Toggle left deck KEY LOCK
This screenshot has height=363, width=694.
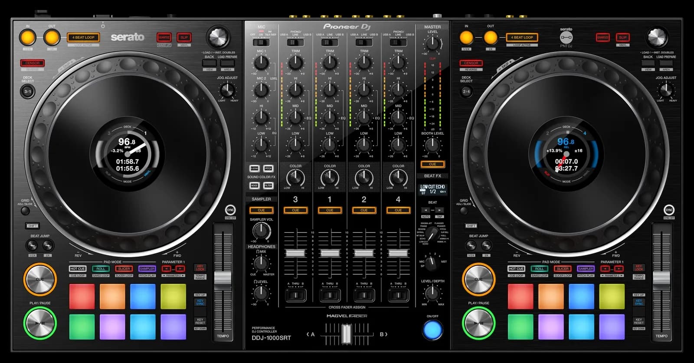pos(200,268)
